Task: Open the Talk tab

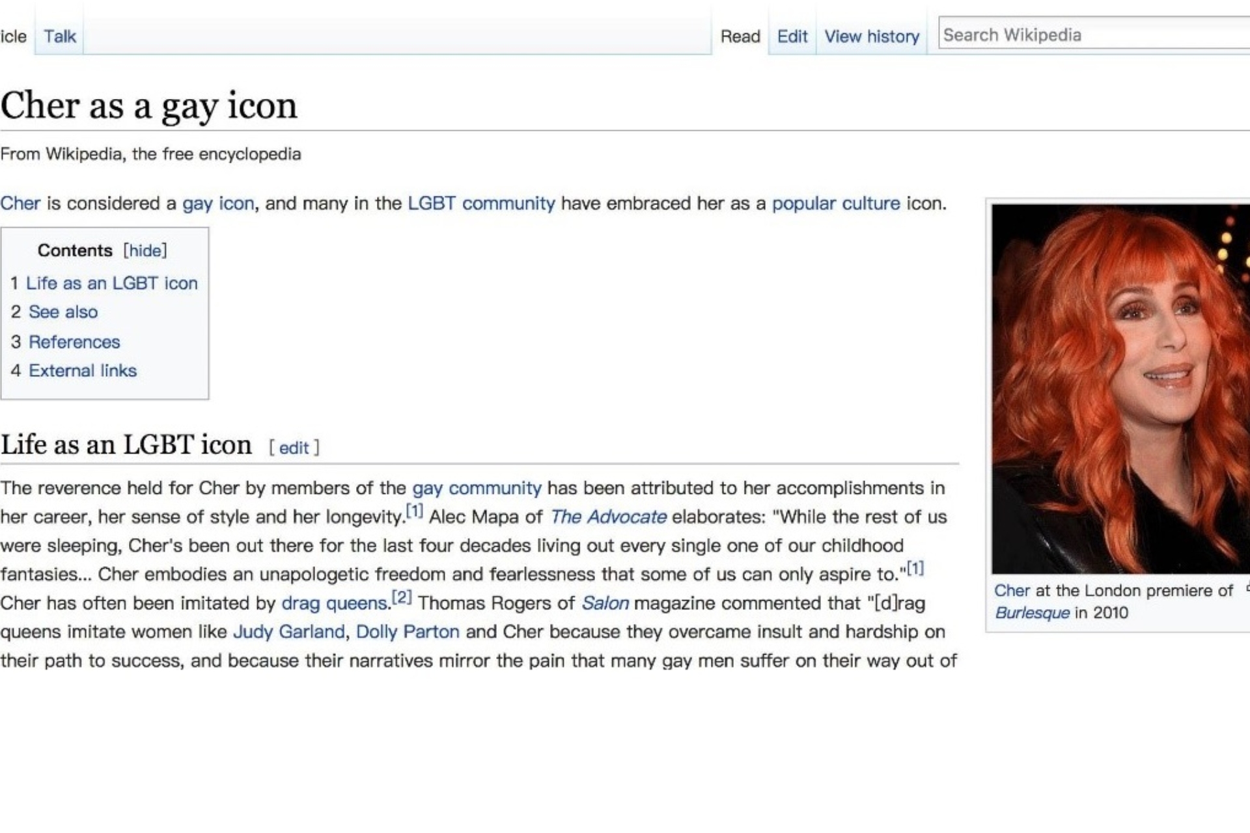Action: [60, 36]
